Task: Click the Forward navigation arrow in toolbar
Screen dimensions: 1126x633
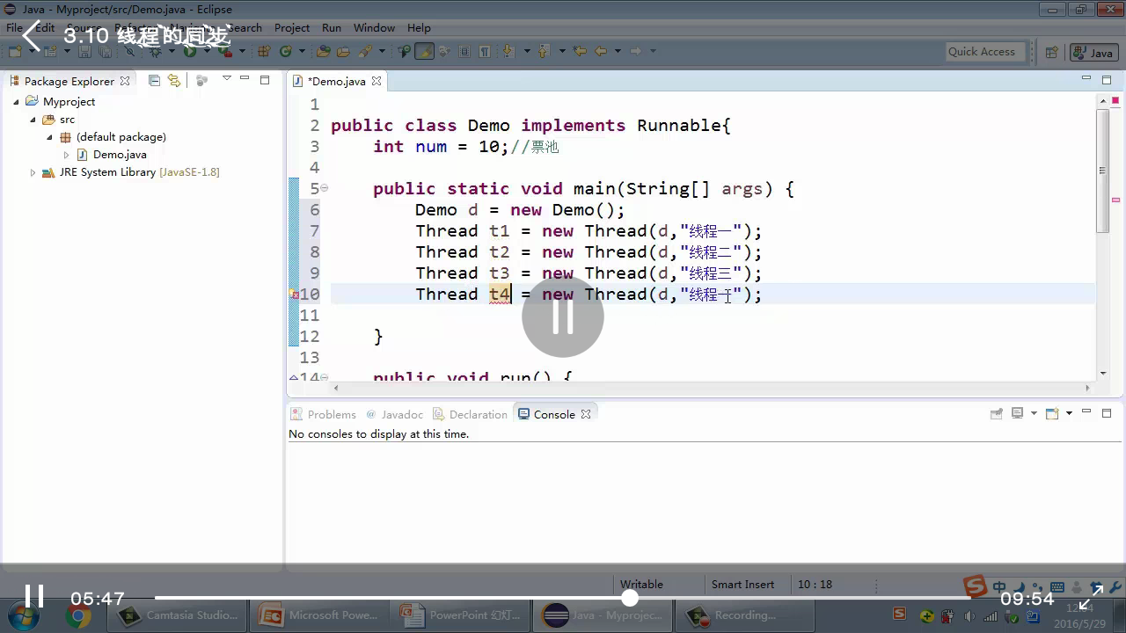Action: tap(635, 51)
